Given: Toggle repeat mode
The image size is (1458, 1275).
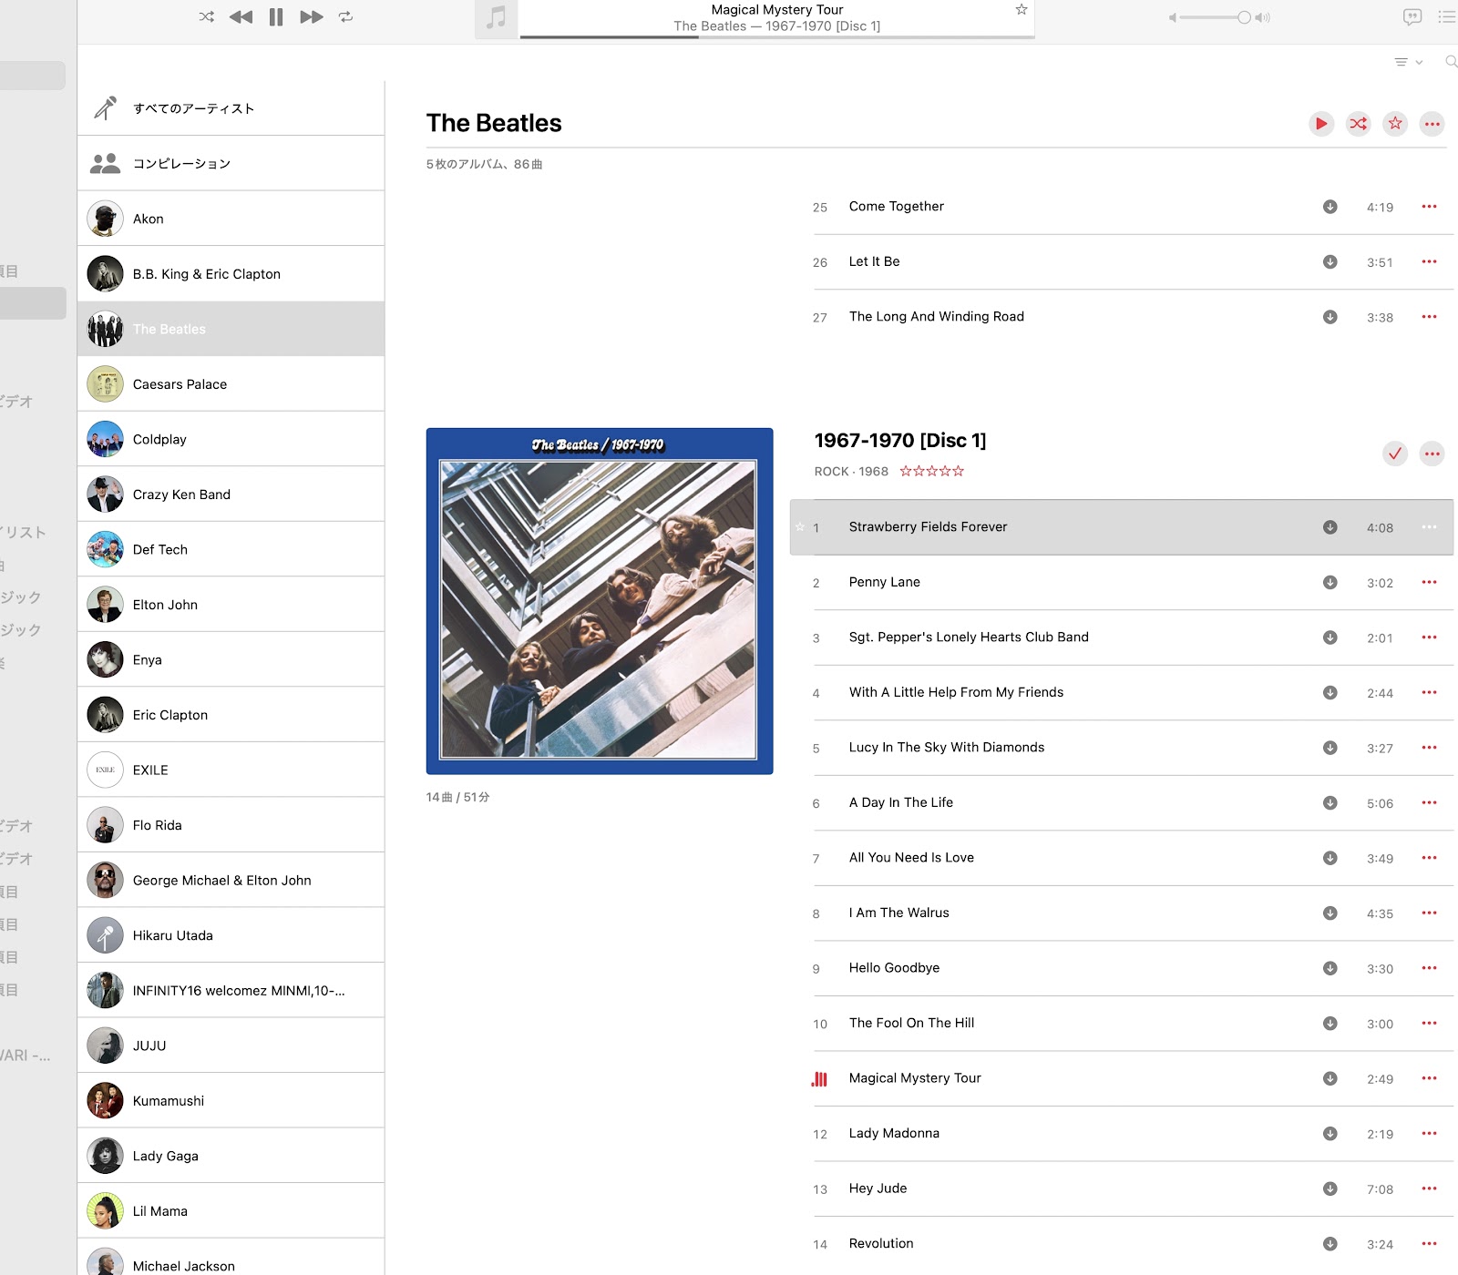Looking at the screenshot, I should pos(345,16).
